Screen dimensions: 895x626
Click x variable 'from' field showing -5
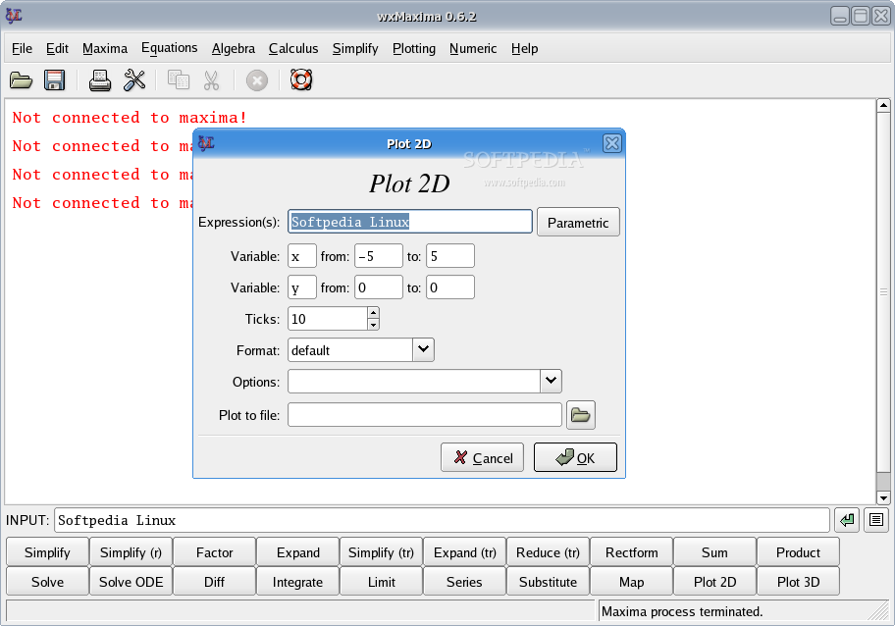point(379,256)
